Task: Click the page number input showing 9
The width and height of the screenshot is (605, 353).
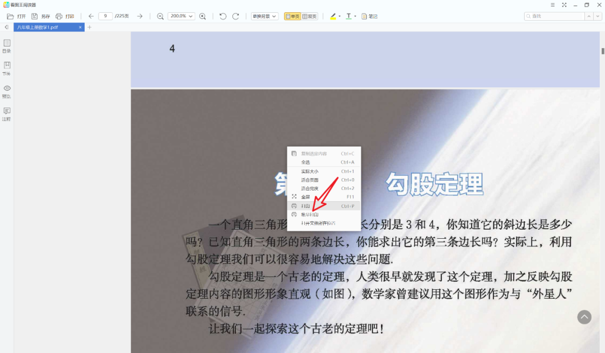Action: tap(105, 16)
